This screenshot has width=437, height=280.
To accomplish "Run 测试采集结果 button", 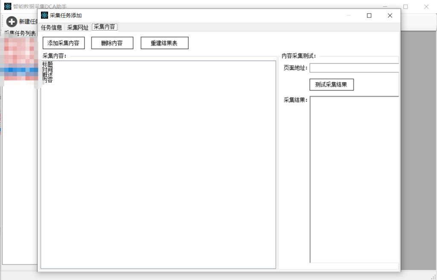I will (331, 84).
